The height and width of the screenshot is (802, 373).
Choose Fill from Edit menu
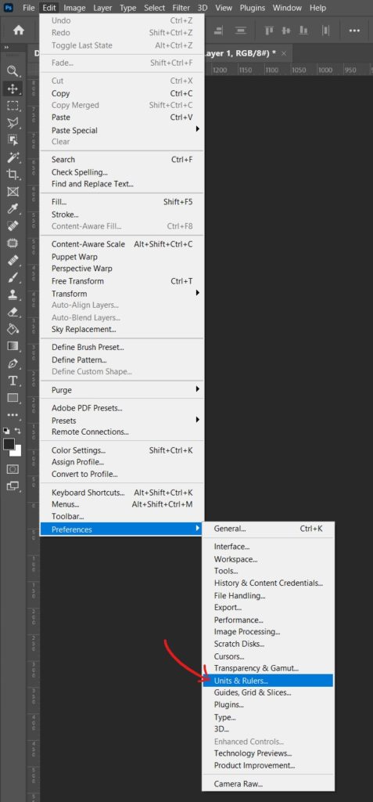click(122, 202)
